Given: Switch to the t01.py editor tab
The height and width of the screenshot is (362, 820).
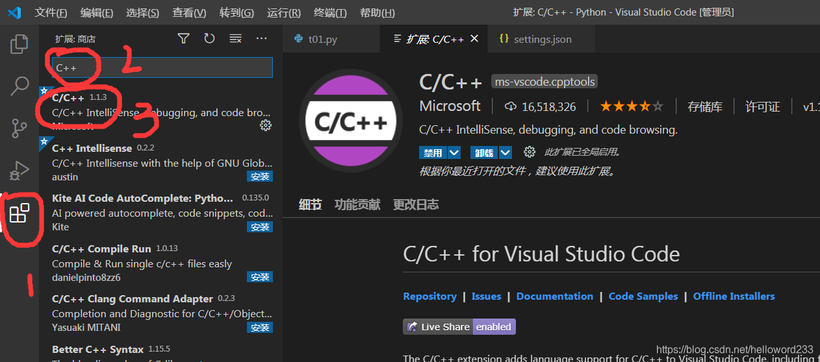Looking at the screenshot, I should click(331, 39).
